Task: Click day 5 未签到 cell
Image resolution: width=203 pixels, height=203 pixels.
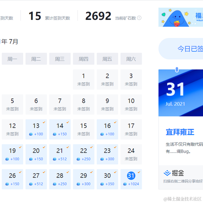Action: point(12,105)
